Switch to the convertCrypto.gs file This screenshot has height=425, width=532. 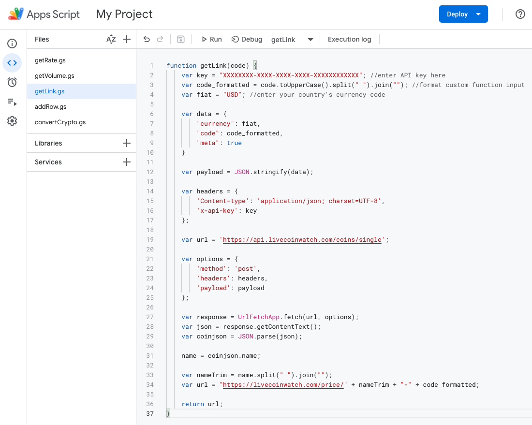click(x=60, y=122)
